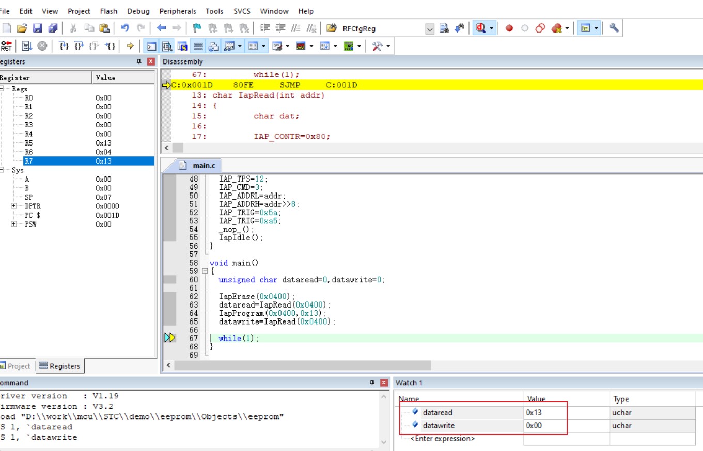
Task: Select the main.c editor tab
Action: (199, 165)
